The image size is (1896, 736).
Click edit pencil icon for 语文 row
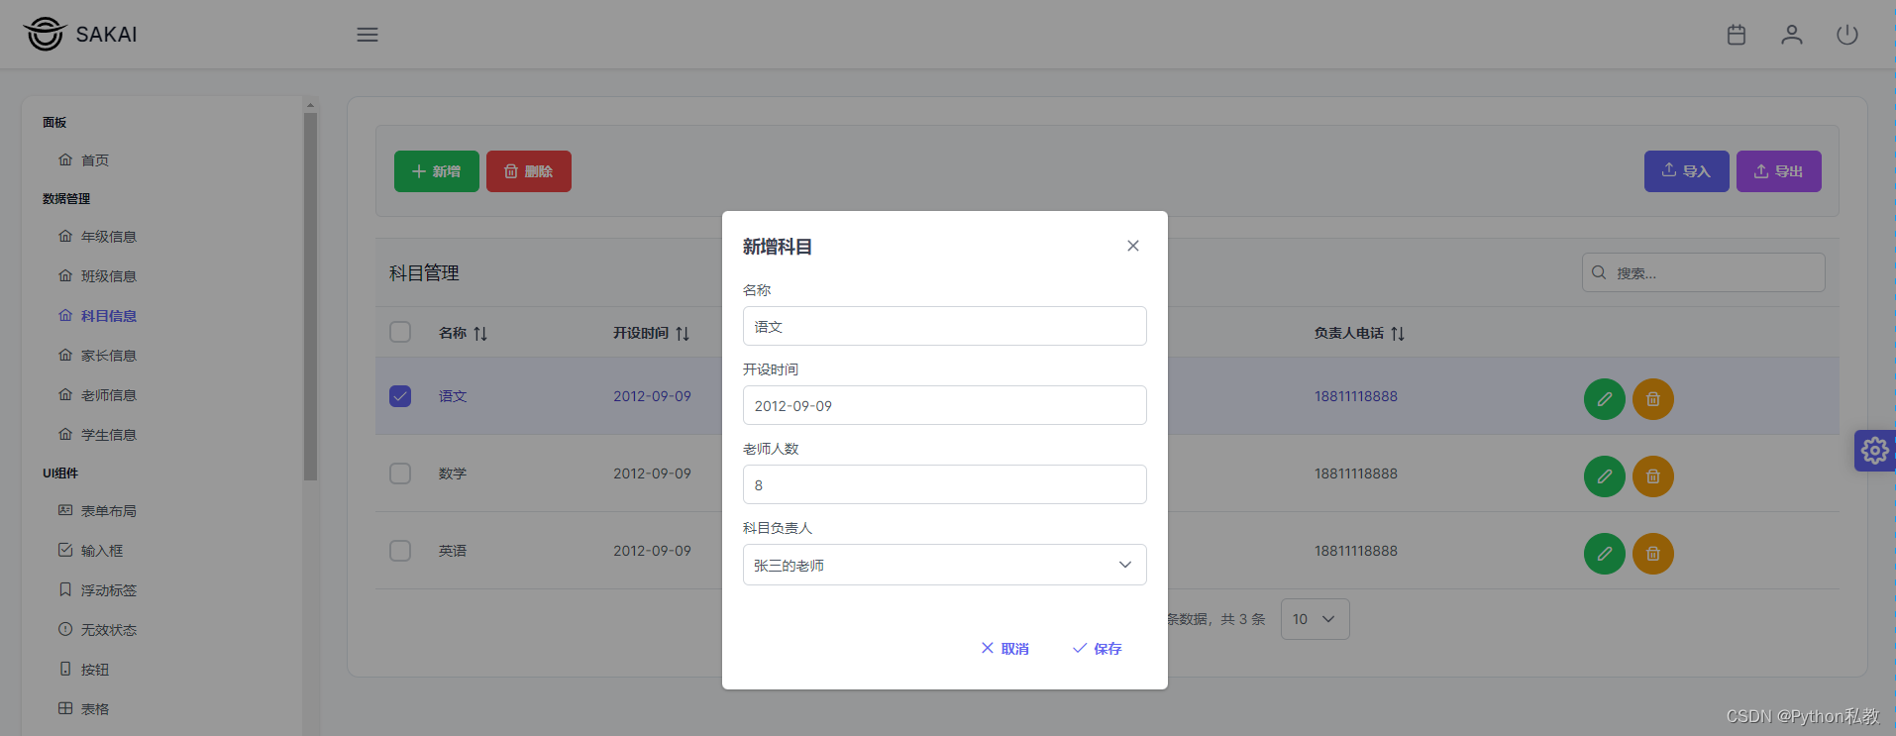(x=1605, y=399)
